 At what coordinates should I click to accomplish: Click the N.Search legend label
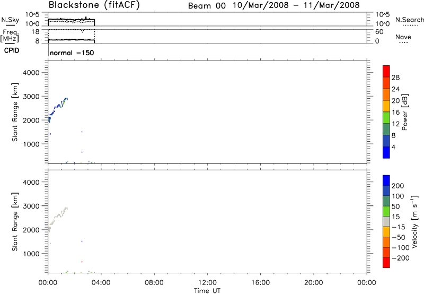[409, 20]
